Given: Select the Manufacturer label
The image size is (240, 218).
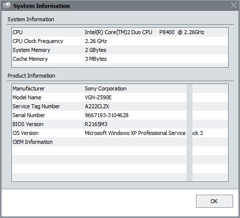Looking at the screenshot, I should [29, 88].
